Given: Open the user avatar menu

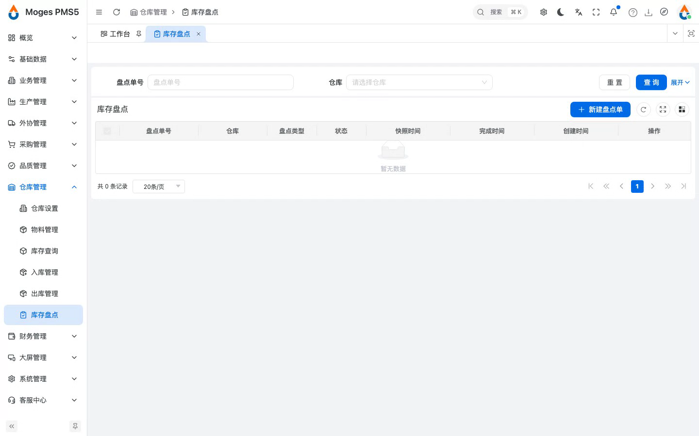Looking at the screenshot, I should tap(684, 12).
